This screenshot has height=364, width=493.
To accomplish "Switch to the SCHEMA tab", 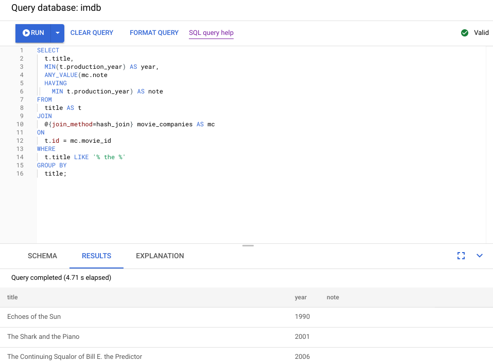I will [42, 255].
